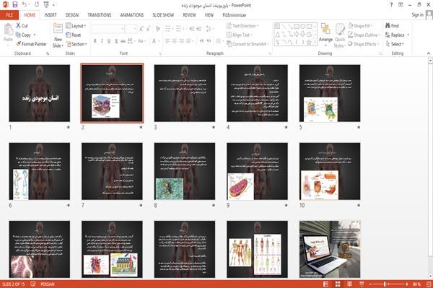Open the Arrange menu

[x=325, y=34]
